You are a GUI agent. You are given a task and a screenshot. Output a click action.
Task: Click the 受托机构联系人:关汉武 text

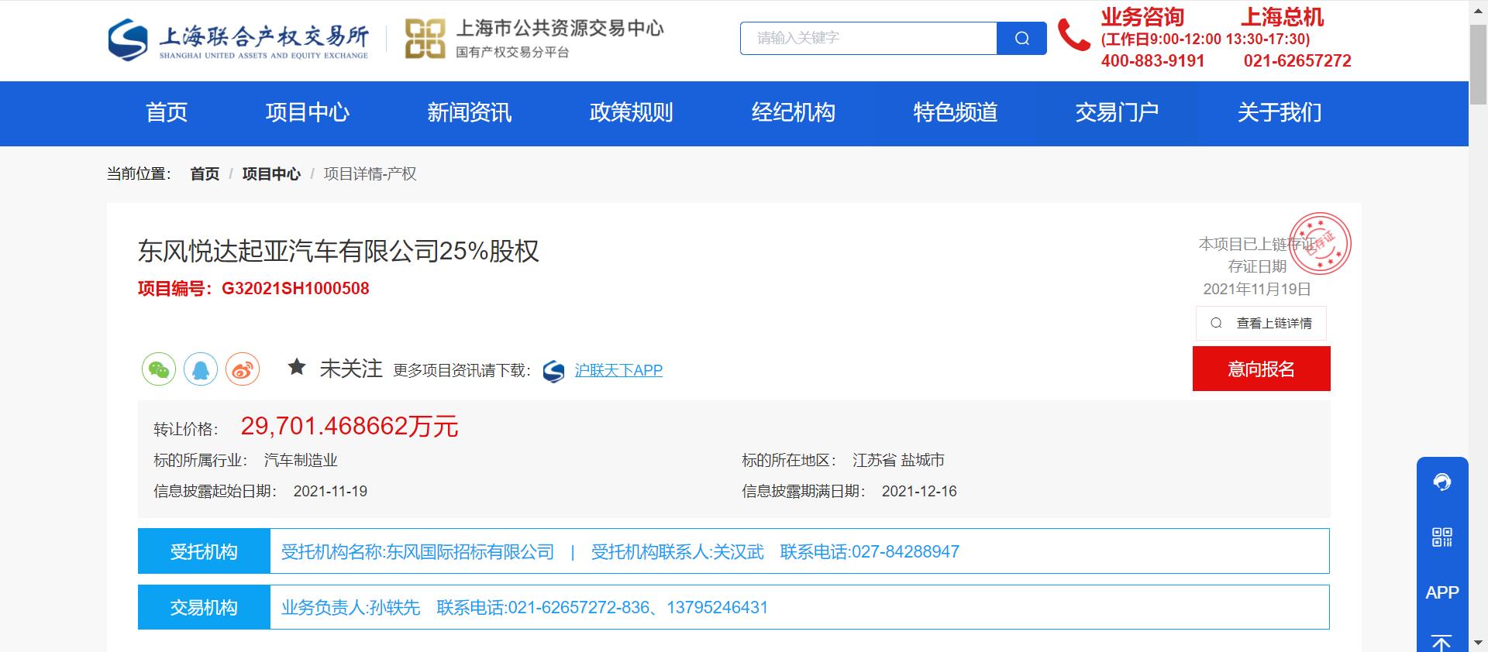click(677, 552)
